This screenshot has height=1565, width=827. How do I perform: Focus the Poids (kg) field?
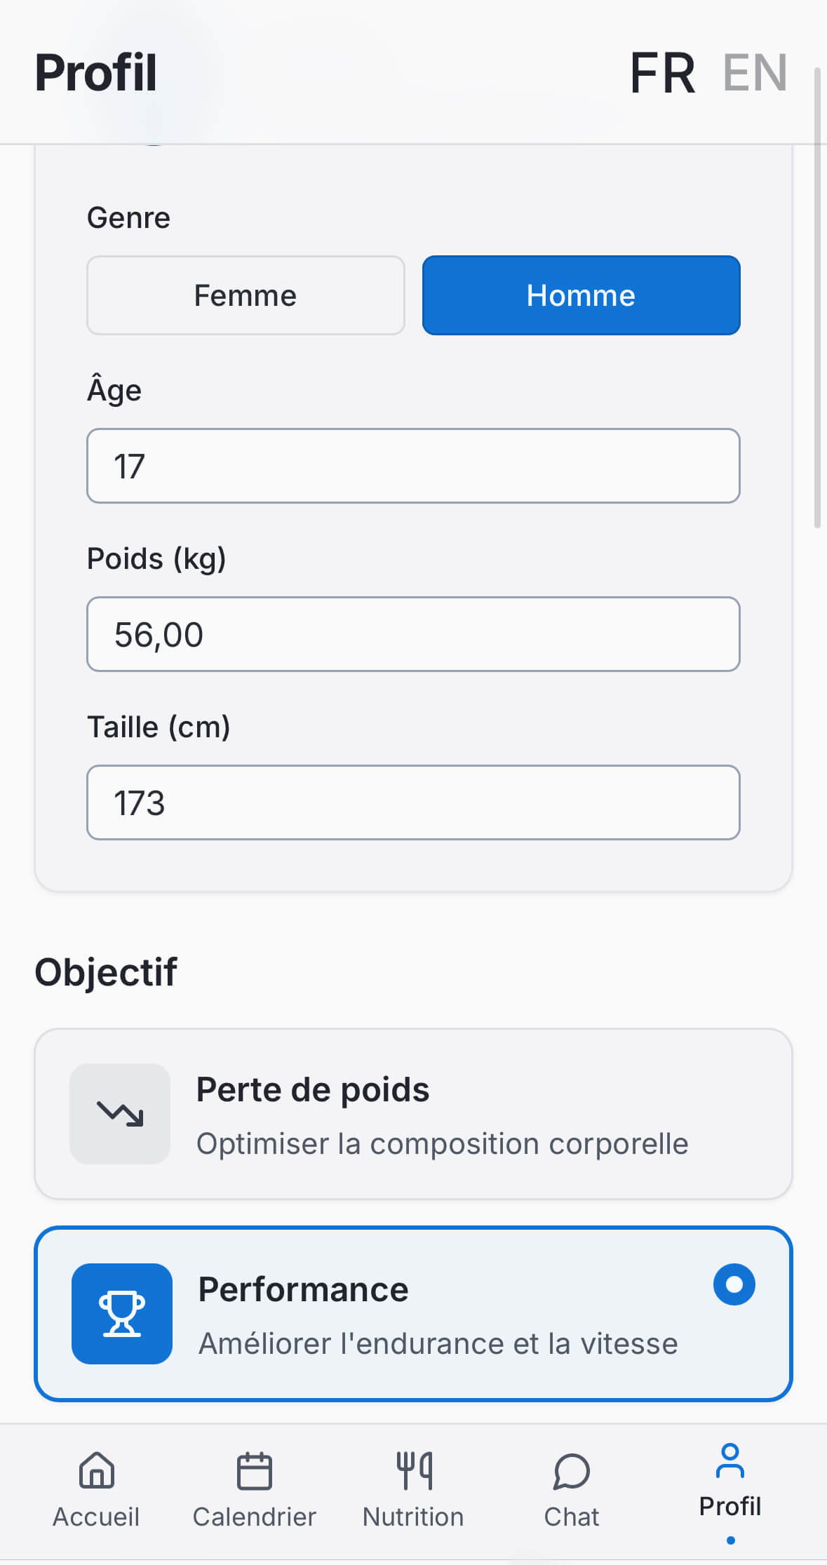point(413,634)
